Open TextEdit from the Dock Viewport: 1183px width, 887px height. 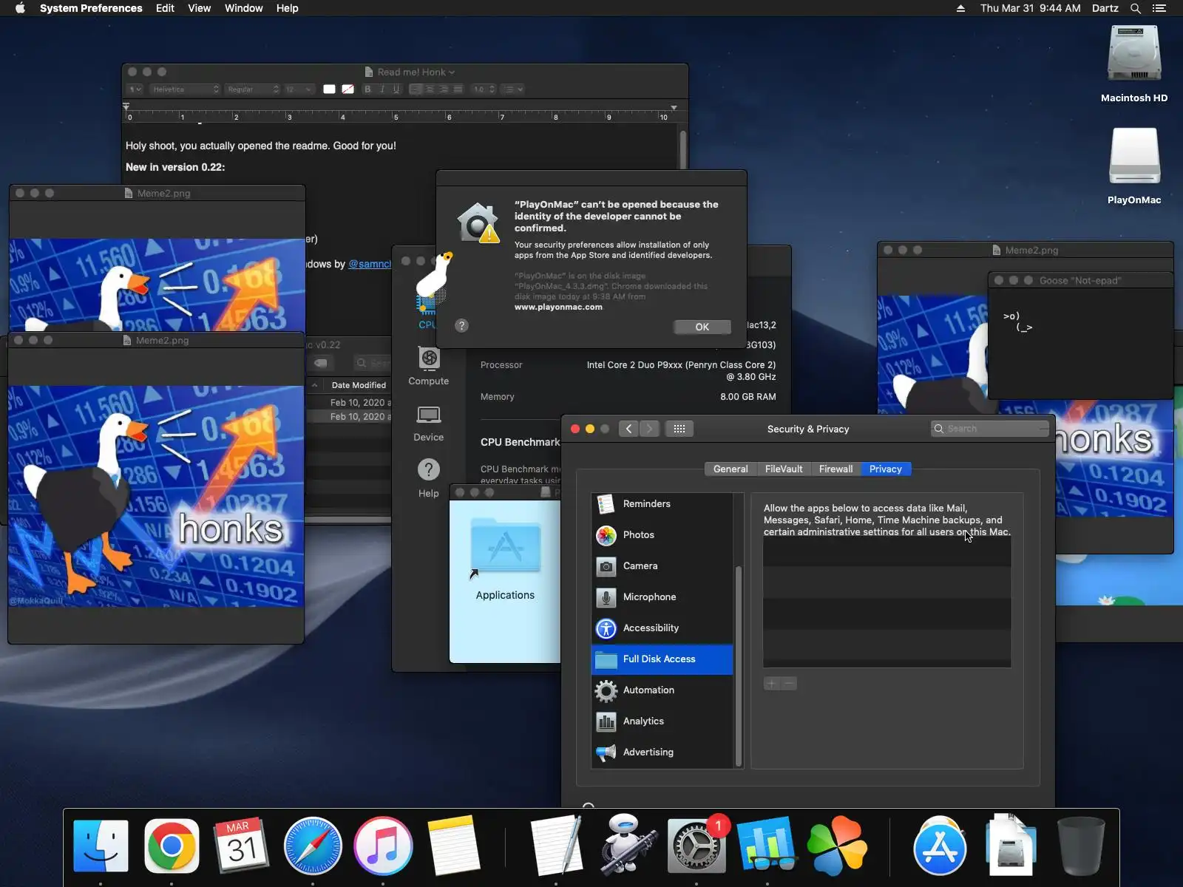[557, 846]
